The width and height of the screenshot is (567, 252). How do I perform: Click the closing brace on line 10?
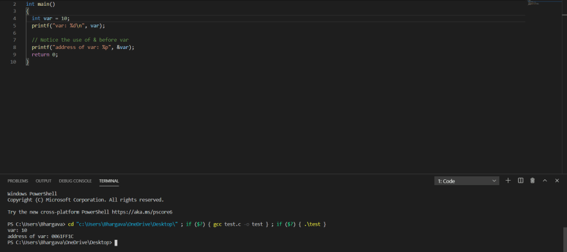(27, 62)
